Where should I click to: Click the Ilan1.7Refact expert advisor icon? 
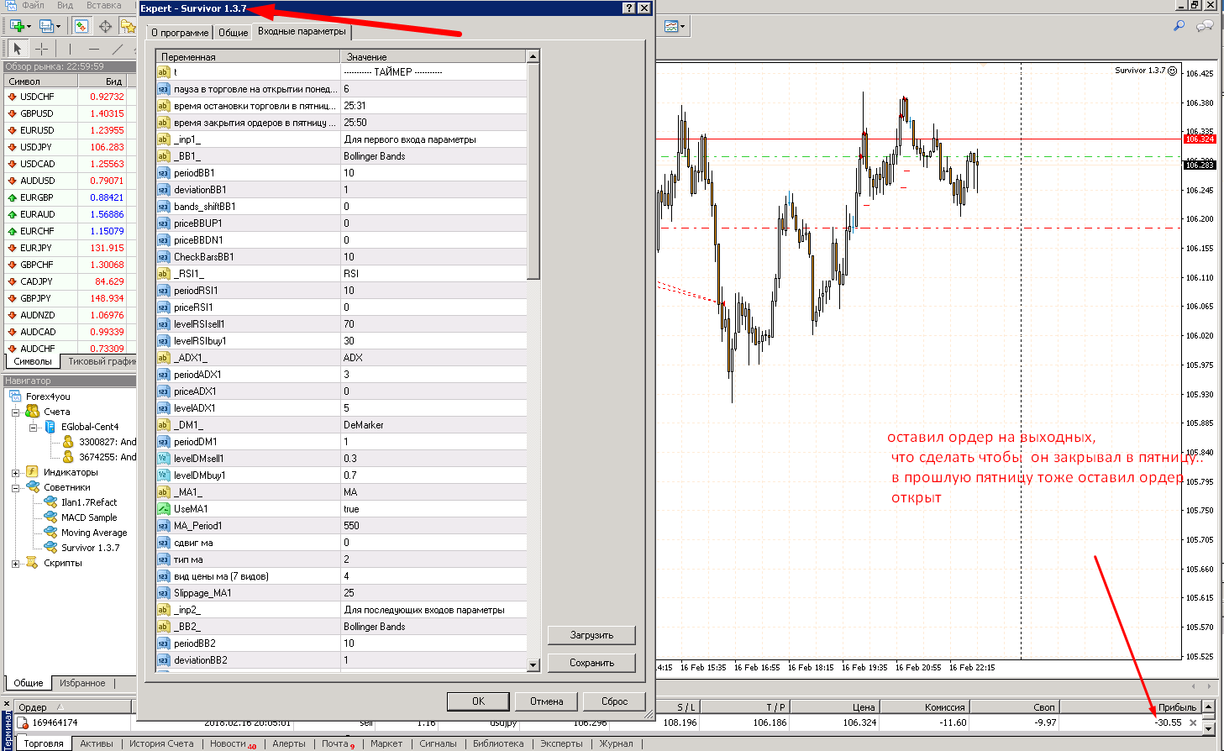pos(50,502)
